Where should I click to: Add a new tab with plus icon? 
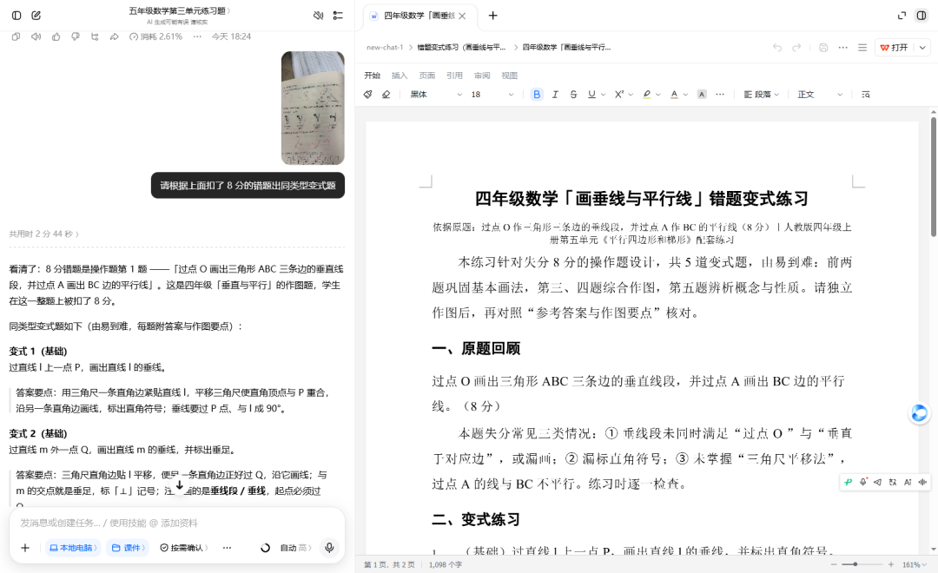(x=493, y=16)
